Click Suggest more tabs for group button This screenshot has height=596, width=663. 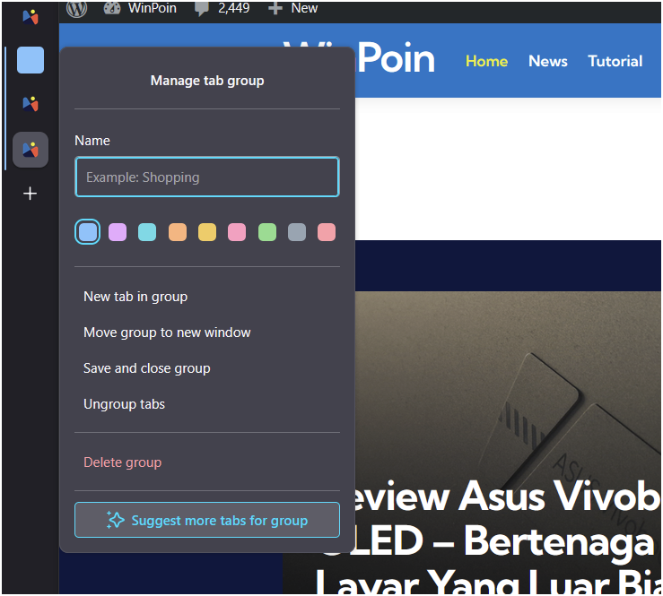tap(207, 520)
